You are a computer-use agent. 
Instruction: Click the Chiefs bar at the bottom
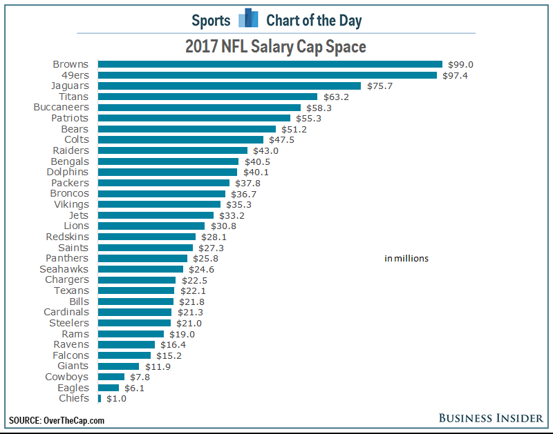pyautogui.click(x=100, y=398)
